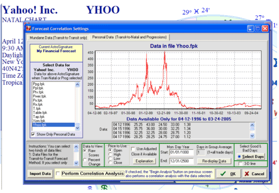The image size is (279, 193).
Task: Select Xom.fpk in file list
Action: (53, 121)
